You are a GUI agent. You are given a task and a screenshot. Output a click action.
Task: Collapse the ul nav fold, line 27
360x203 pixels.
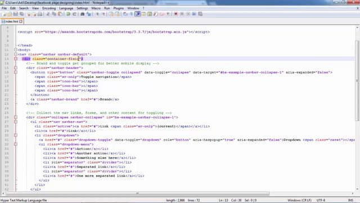click(x=16, y=122)
